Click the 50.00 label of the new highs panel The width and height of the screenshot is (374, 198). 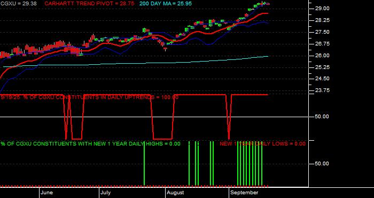(x=322, y=164)
